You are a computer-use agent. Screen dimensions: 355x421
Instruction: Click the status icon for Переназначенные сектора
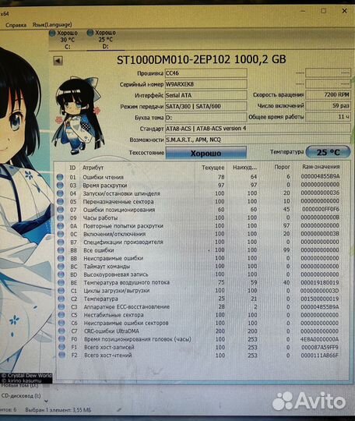(x=60, y=201)
